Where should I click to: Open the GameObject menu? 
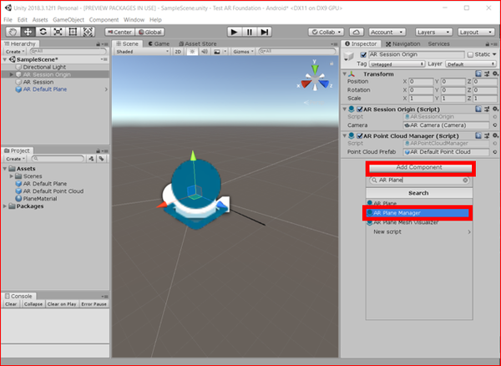[x=68, y=20]
